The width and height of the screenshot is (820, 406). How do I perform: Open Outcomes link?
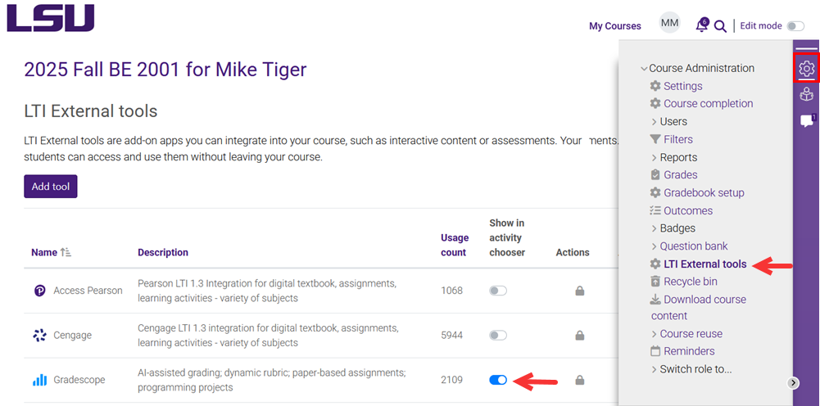(x=688, y=210)
